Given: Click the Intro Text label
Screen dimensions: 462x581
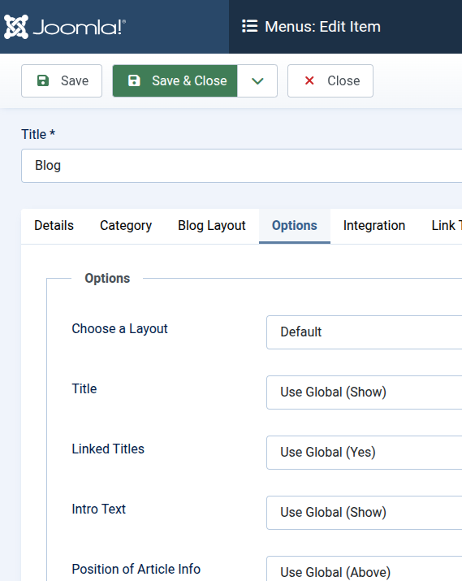Looking at the screenshot, I should [x=99, y=509].
